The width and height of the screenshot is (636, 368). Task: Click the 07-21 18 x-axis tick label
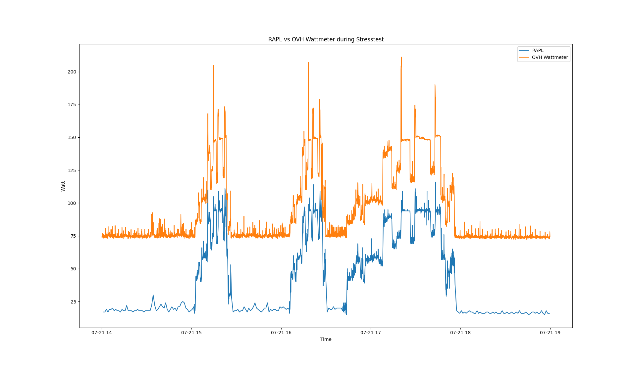coord(460,333)
